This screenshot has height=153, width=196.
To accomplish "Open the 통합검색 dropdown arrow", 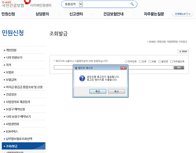I will (x=81, y=4).
